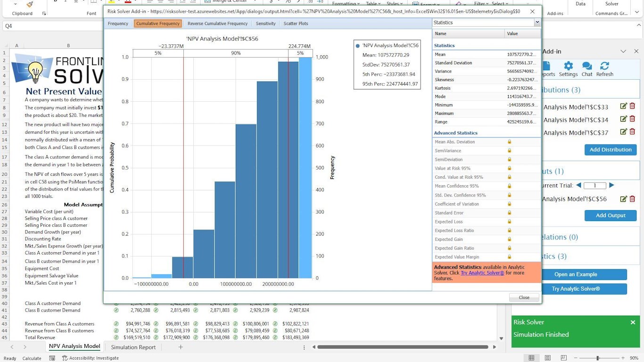Delete the $C$37 distribution entry

point(632,132)
